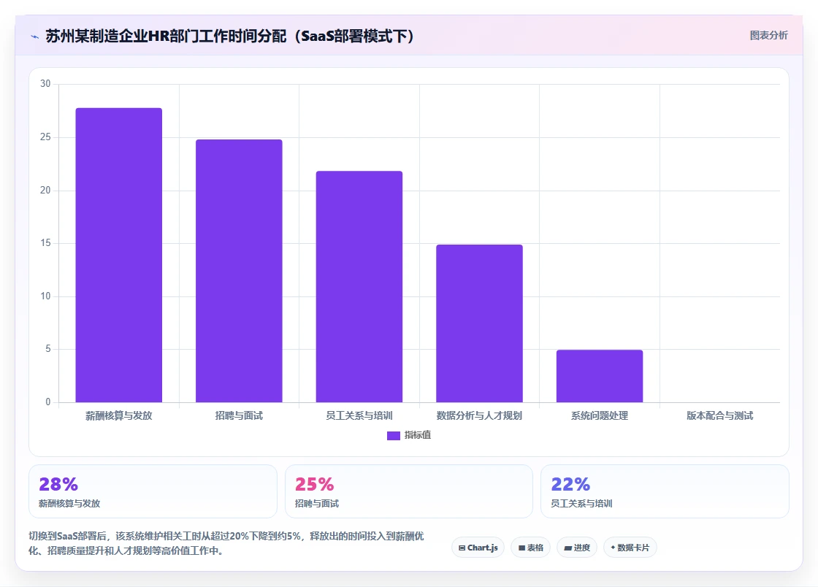
Task: Select the 表格 tag
Action: (x=530, y=548)
